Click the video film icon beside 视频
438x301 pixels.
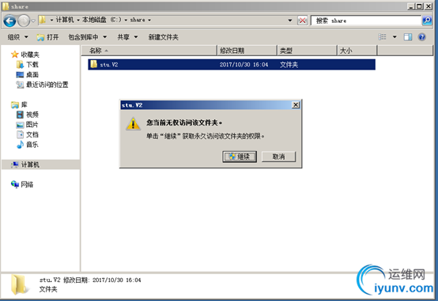click(20, 115)
